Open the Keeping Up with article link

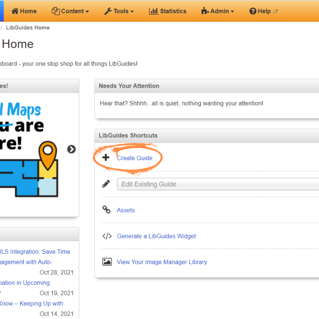31,303
